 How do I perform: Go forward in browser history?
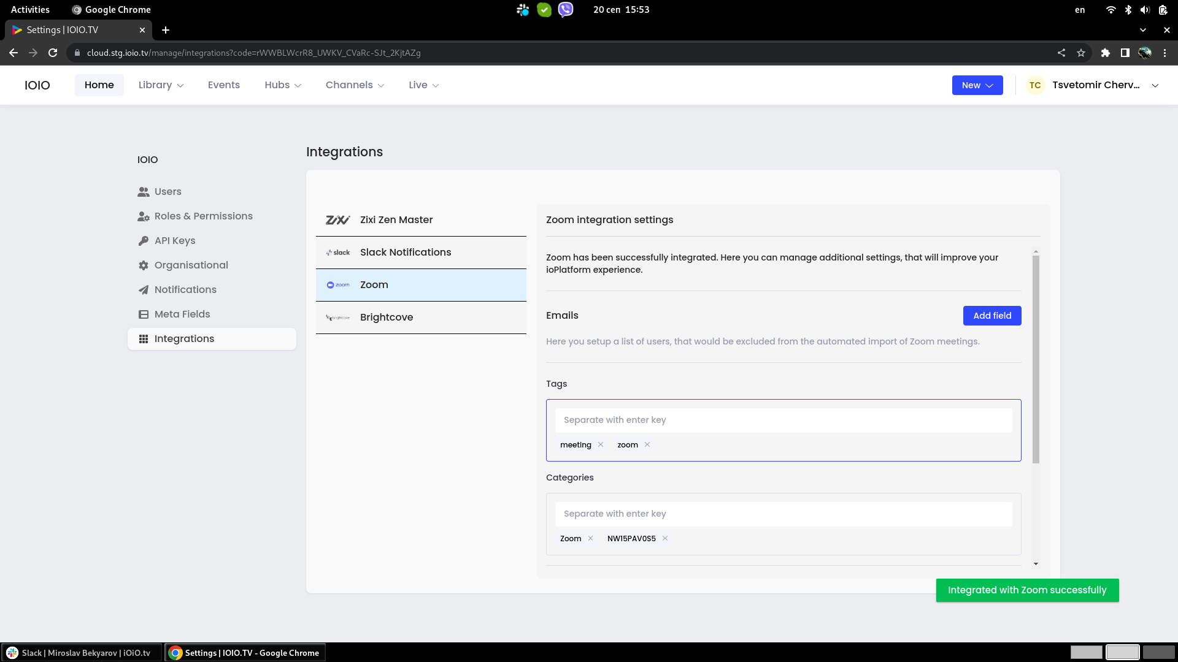point(33,53)
